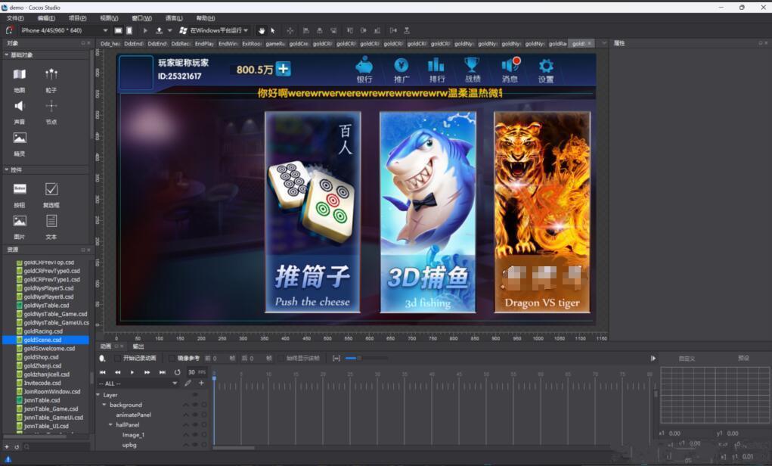Select the arrow selection tool in the toolbar
The image size is (772, 466).
click(273, 31)
